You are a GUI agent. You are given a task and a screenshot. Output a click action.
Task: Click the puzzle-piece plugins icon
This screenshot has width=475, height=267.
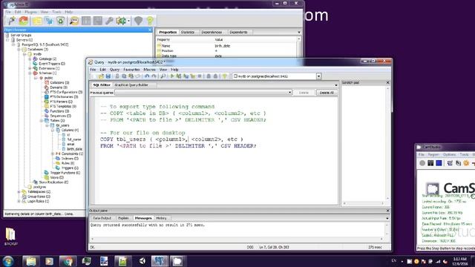pyautogui.click(x=121, y=21)
